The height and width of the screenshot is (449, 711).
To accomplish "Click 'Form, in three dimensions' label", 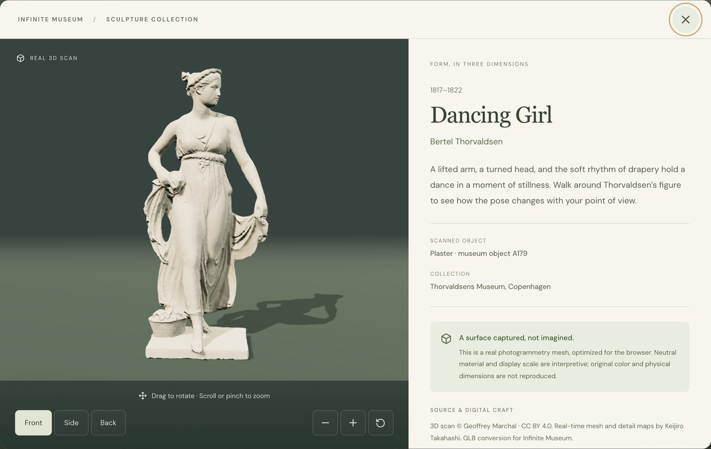I will [x=479, y=64].
